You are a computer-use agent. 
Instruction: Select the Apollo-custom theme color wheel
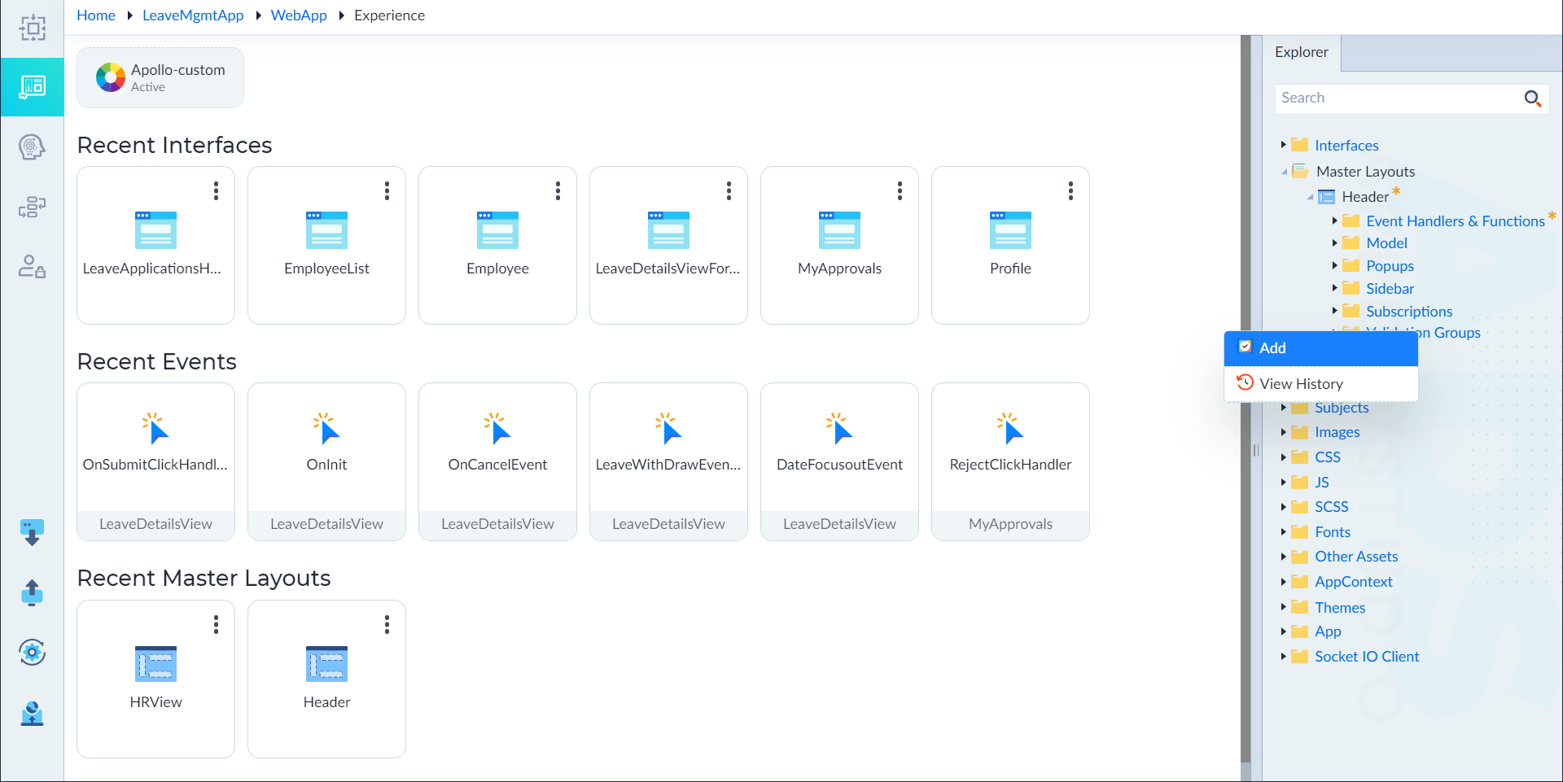(x=111, y=78)
